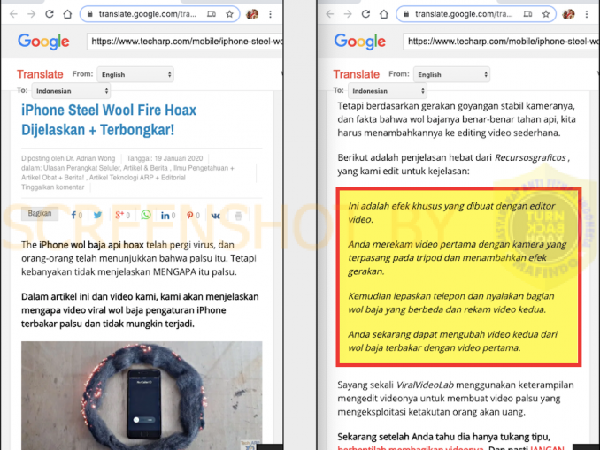600x450 pixels.
Task: Open Ulasan Perangkat Seluler category link
Action: click(x=81, y=168)
